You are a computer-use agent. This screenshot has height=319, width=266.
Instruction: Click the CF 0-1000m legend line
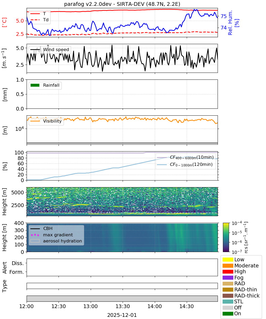(162, 165)
